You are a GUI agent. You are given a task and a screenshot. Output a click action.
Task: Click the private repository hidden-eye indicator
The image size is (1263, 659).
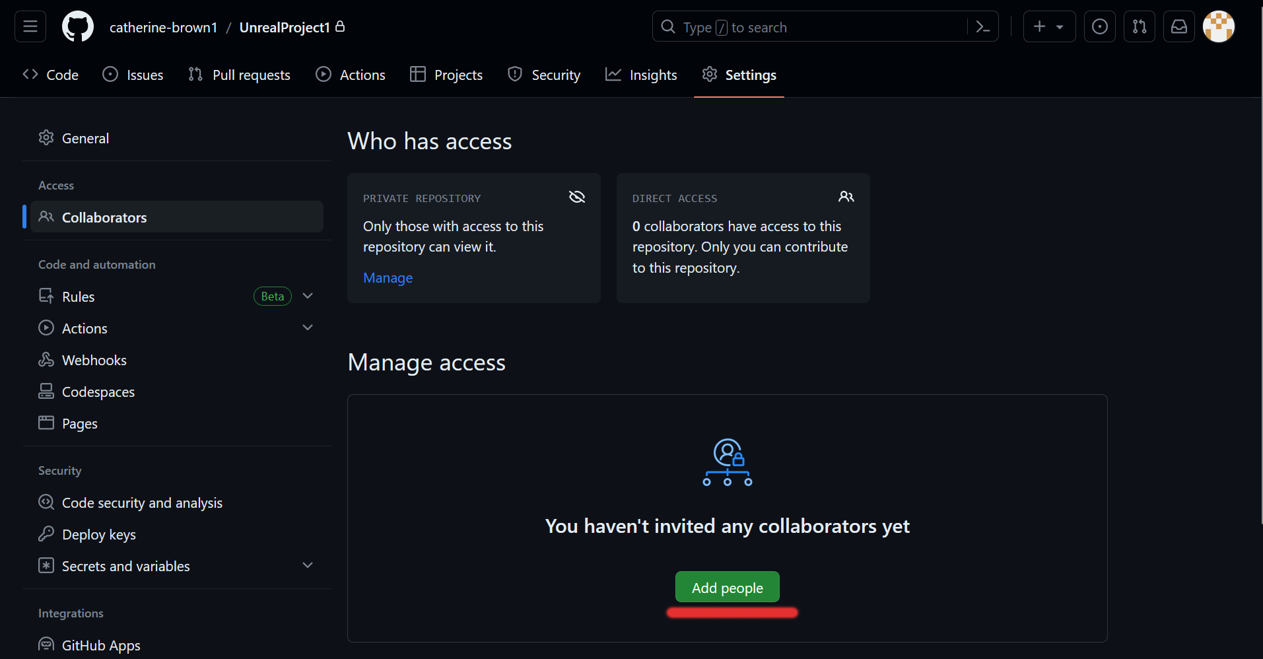click(576, 196)
